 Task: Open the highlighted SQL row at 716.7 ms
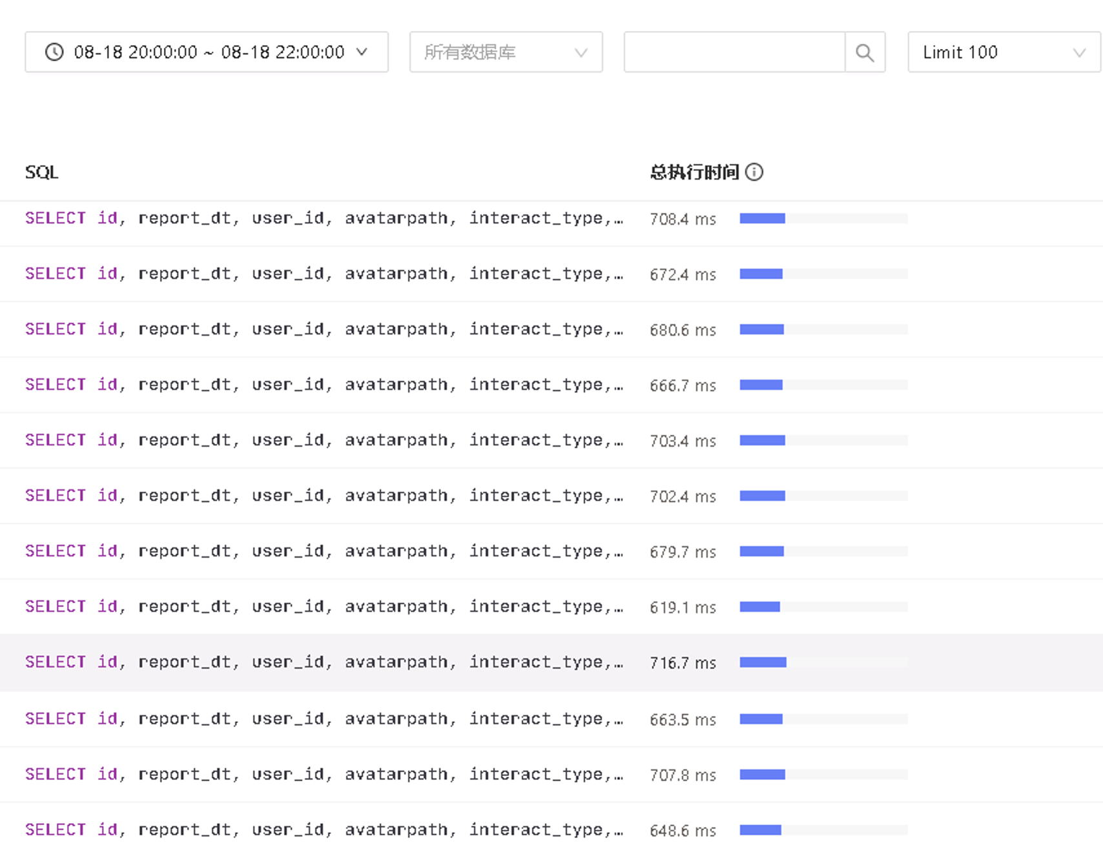323,662
